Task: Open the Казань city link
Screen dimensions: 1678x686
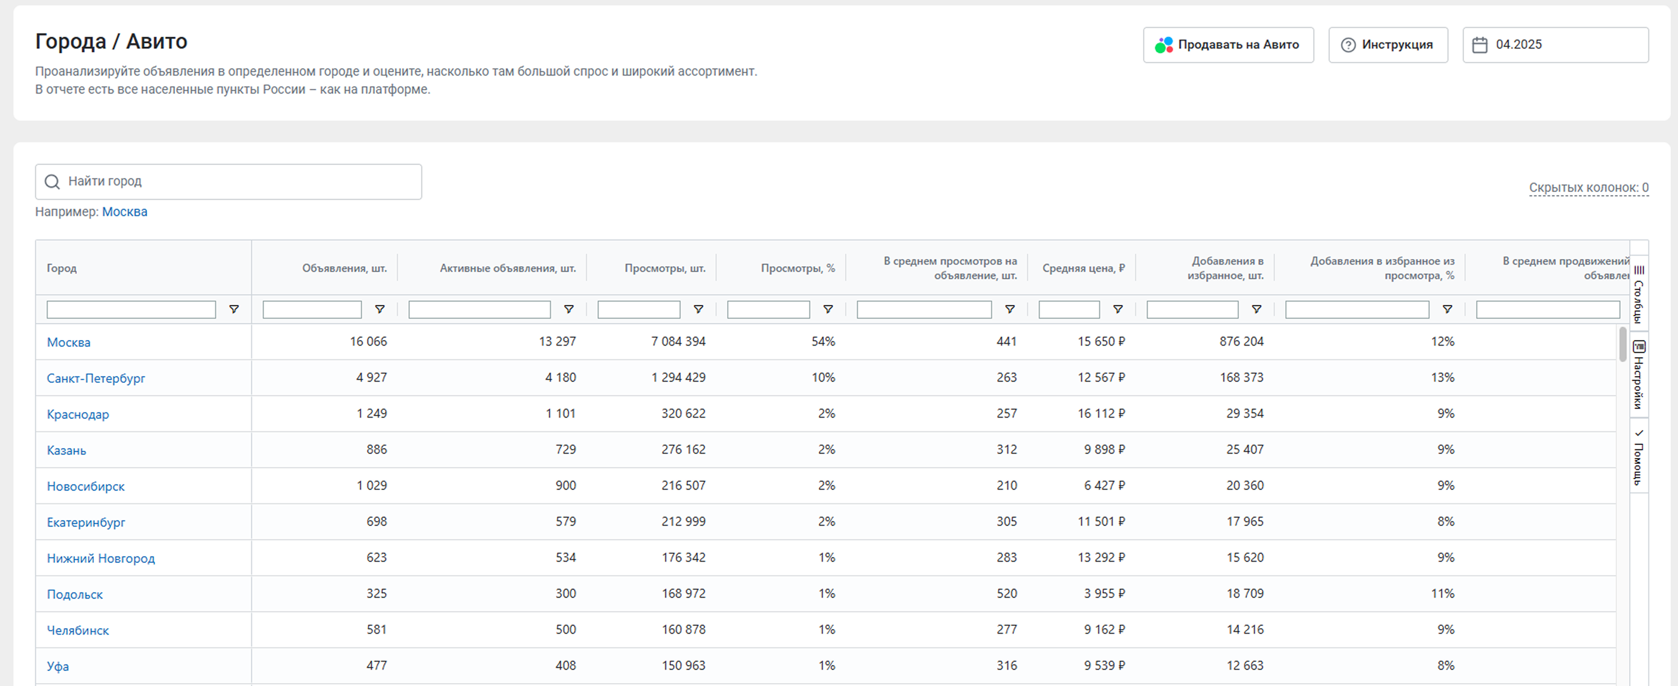Action: pos(67,450)
